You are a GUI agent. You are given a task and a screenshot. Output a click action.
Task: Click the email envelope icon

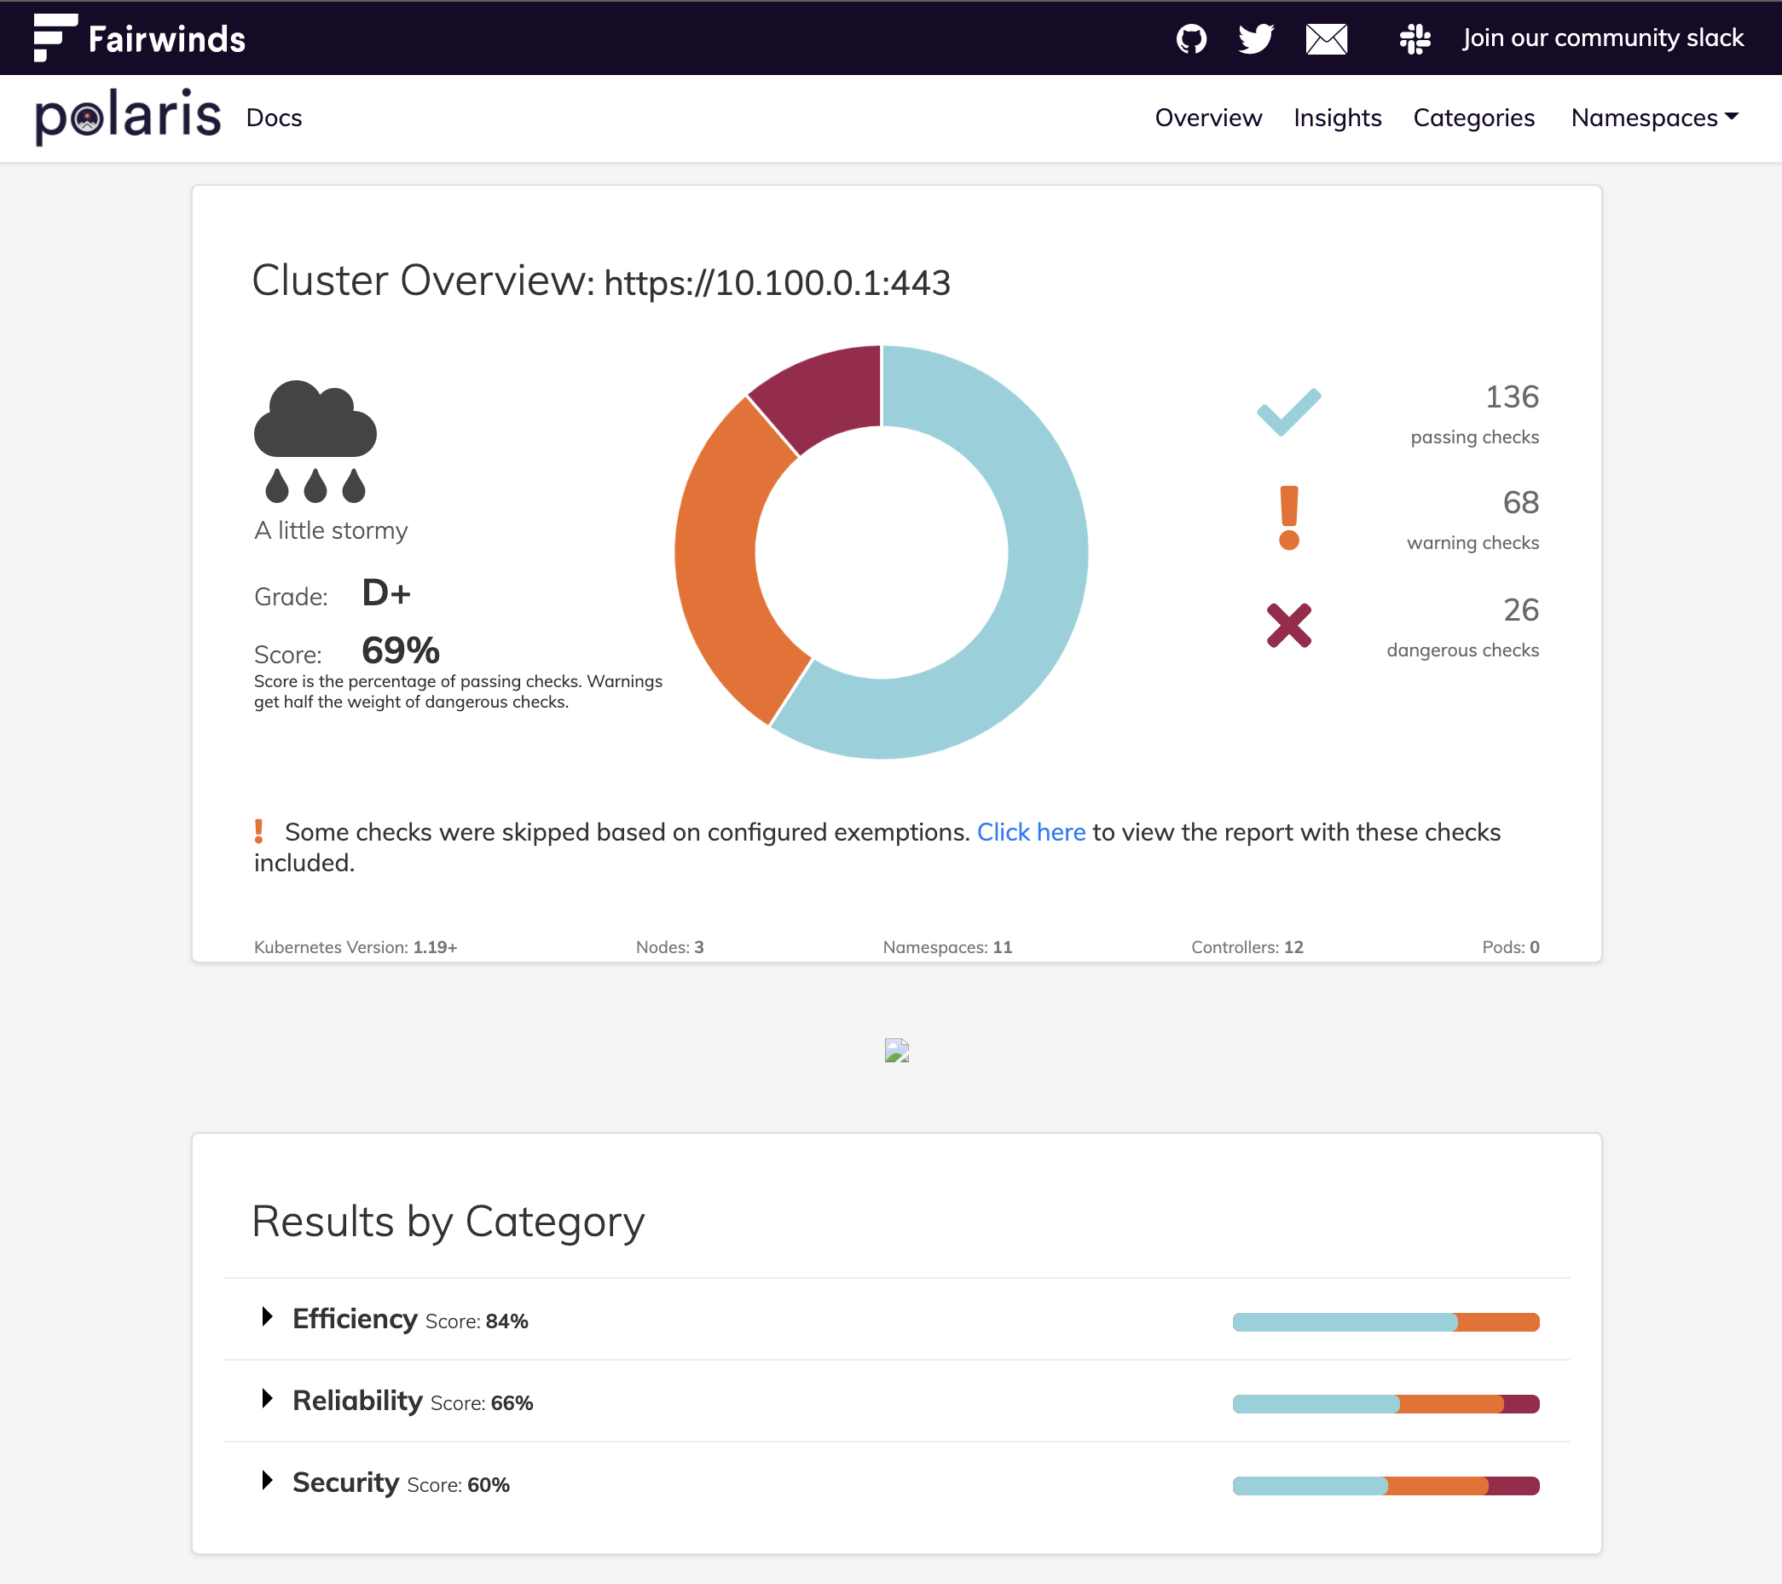tap(1326, 38)
